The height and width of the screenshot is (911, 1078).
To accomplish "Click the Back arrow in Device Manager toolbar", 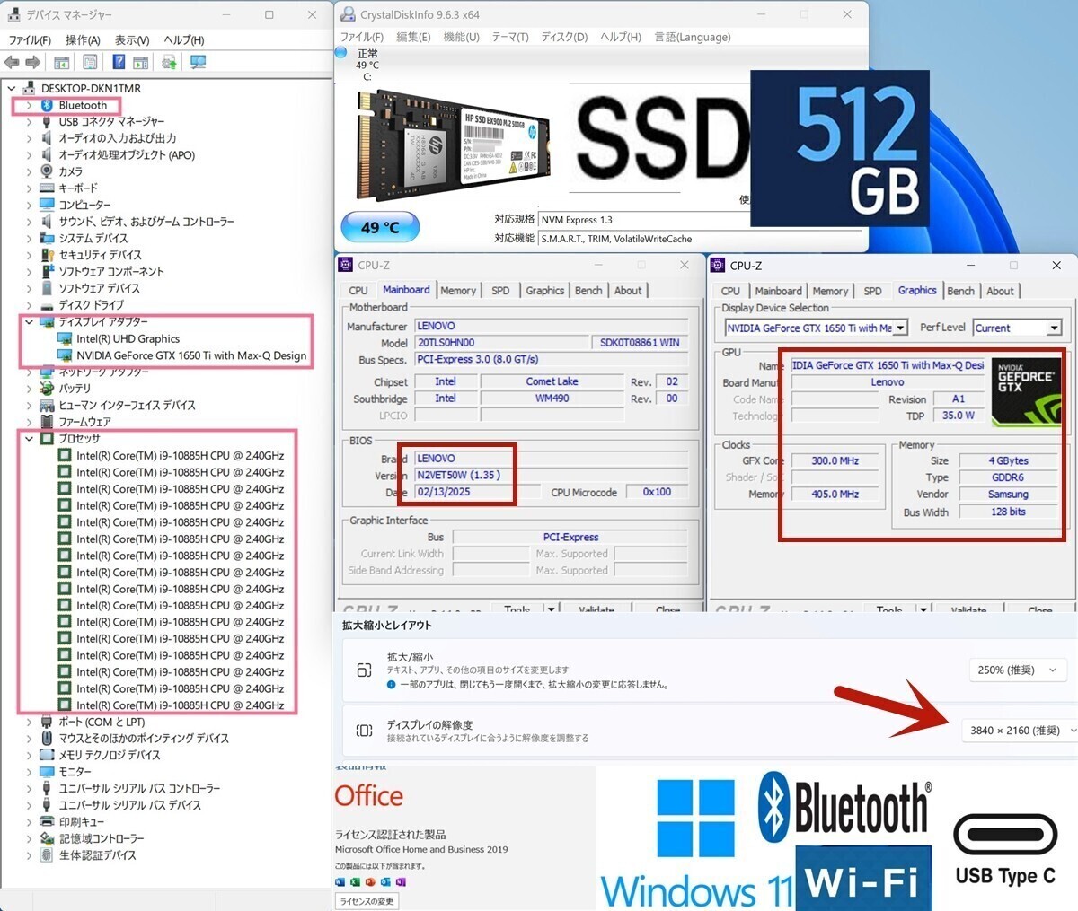I will tap(12, 62).
